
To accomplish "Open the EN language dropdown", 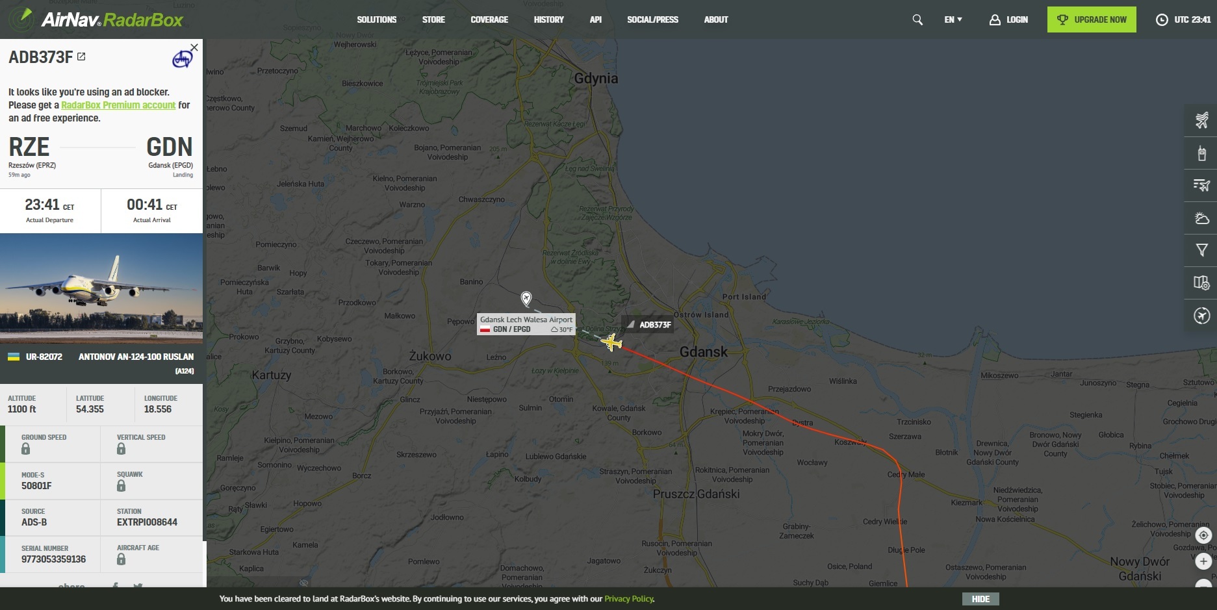I will coord(953,19).
